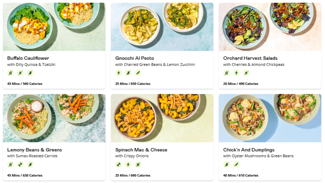Click the Spinach Mac & Cheese photo
This screenshot has height=183, width=325.
point(162,118)
